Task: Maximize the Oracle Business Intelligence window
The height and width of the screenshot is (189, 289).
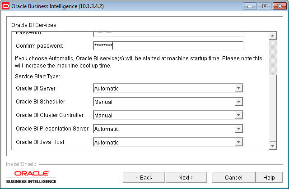Action: click(x=265, y=6)
